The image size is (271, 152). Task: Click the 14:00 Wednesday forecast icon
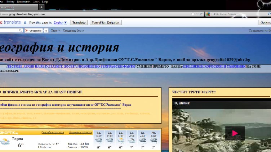[110, 140]
